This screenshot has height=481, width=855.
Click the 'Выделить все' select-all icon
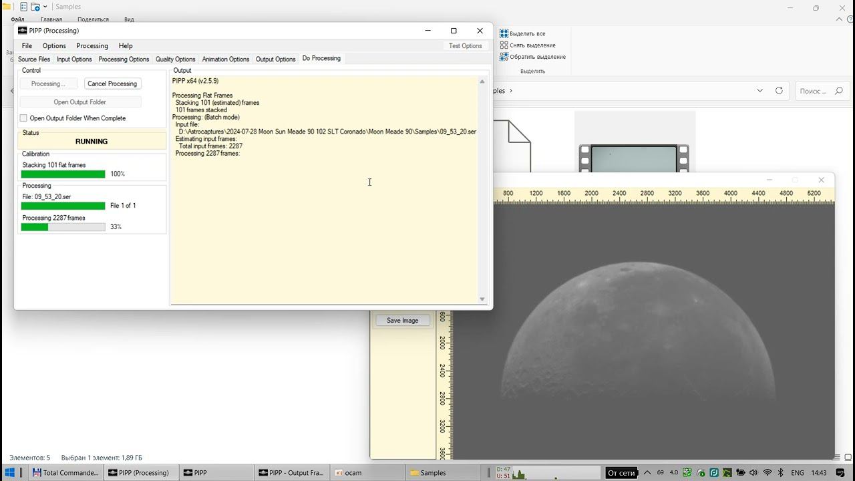point(504,33)
